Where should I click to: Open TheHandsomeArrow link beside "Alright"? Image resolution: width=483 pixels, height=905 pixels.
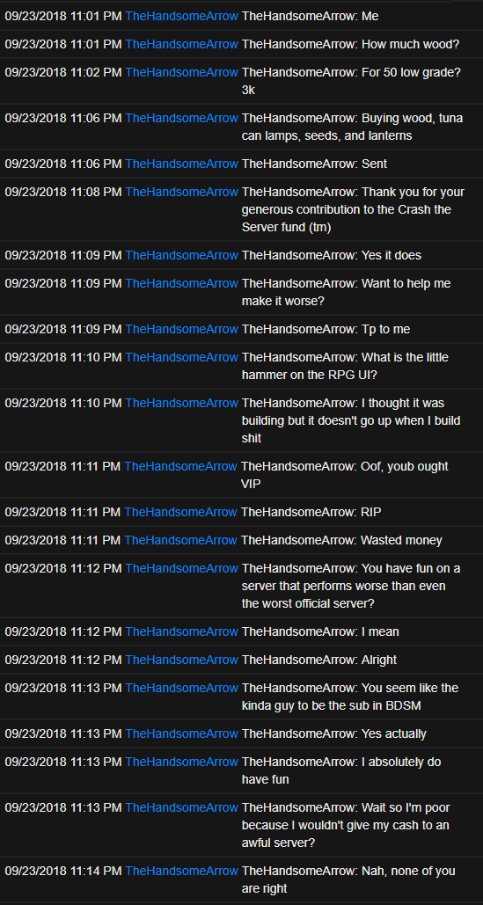pyautogui.click(x=181, y=660)
